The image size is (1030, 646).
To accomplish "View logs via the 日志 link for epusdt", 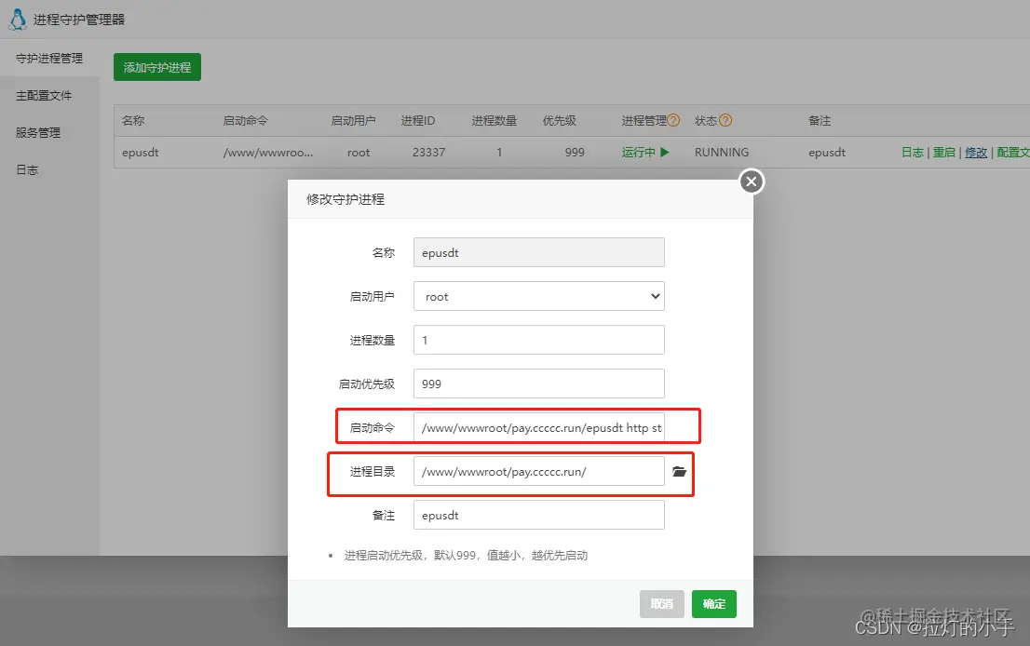I will click(x=912, y=152).
